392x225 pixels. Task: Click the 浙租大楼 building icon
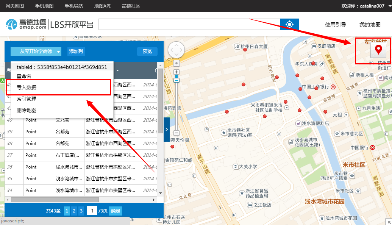pyautogui.click(x=352, y=75)
